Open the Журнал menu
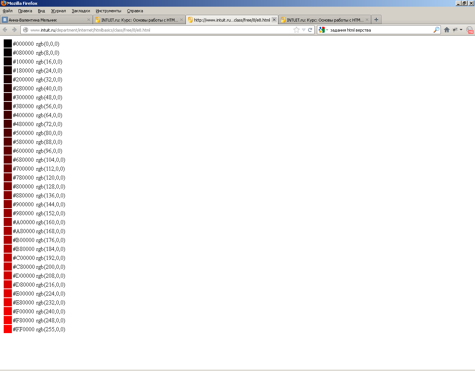The image size is (475, 371). 59,11
